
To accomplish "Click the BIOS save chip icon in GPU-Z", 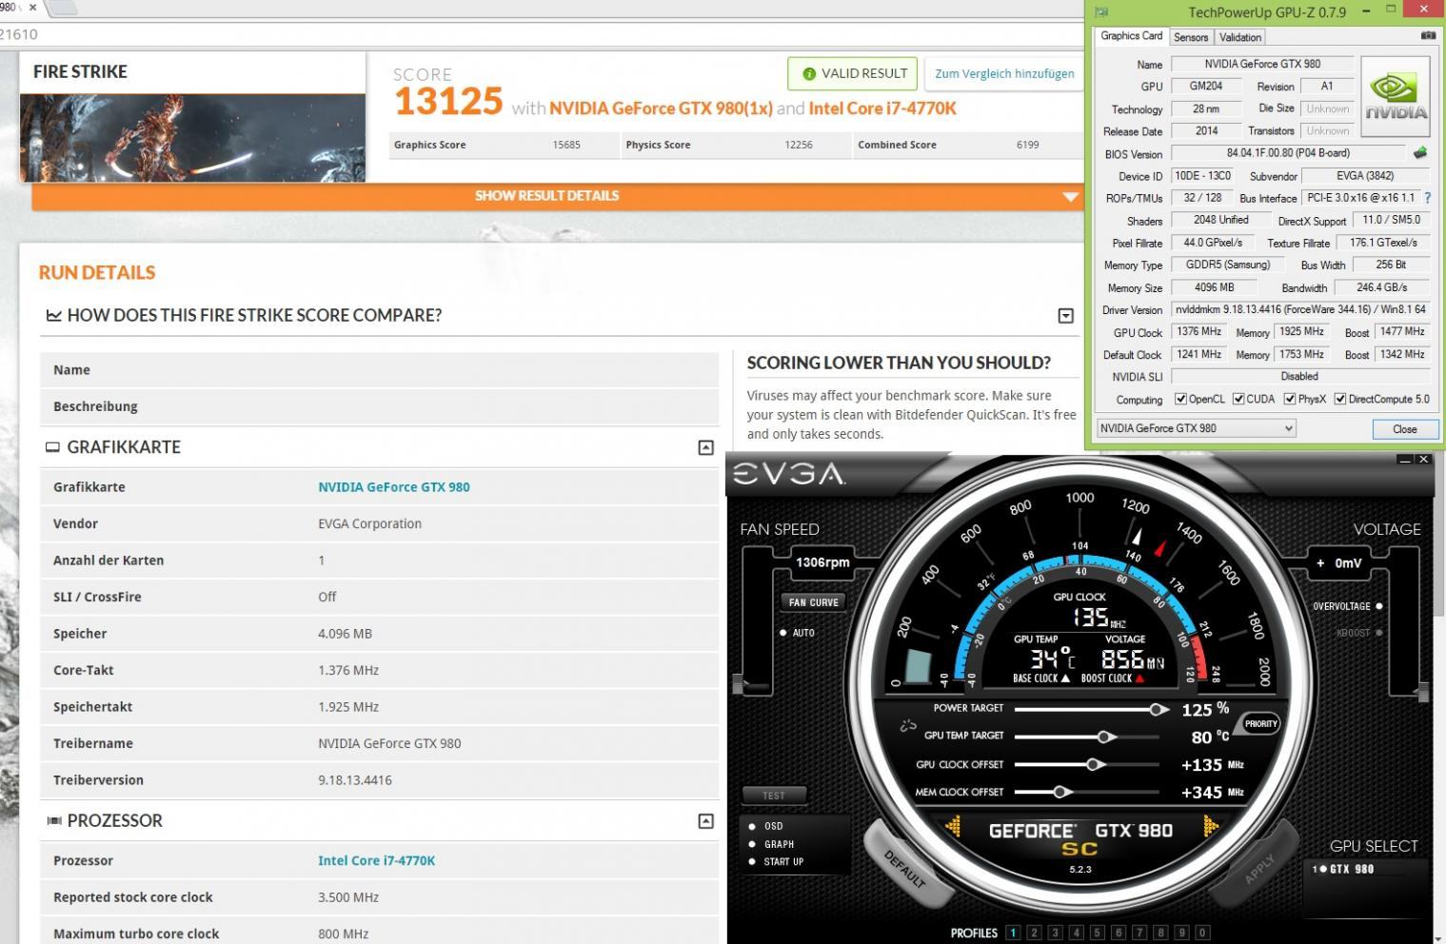I will click(x=1420, y=153).
